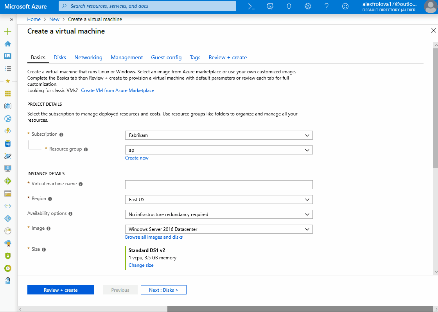Open the Help question mark icon
438x312 pixels.
coord(327,6)
